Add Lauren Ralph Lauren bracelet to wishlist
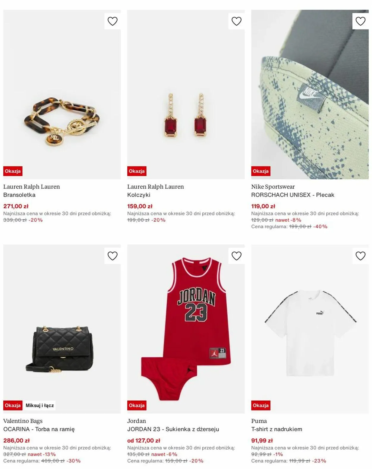Image resolution: width=372 pixels, height=469 pixels. point(112,21)
